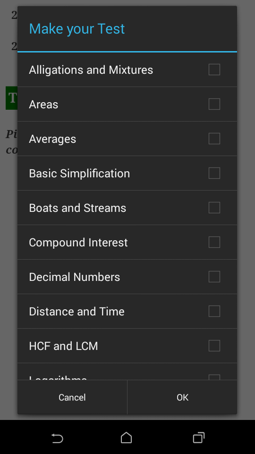The height and width of the screenshot is (454, 255).
Task: Select the Decimal Numbers list item
Action: point(127,277)
